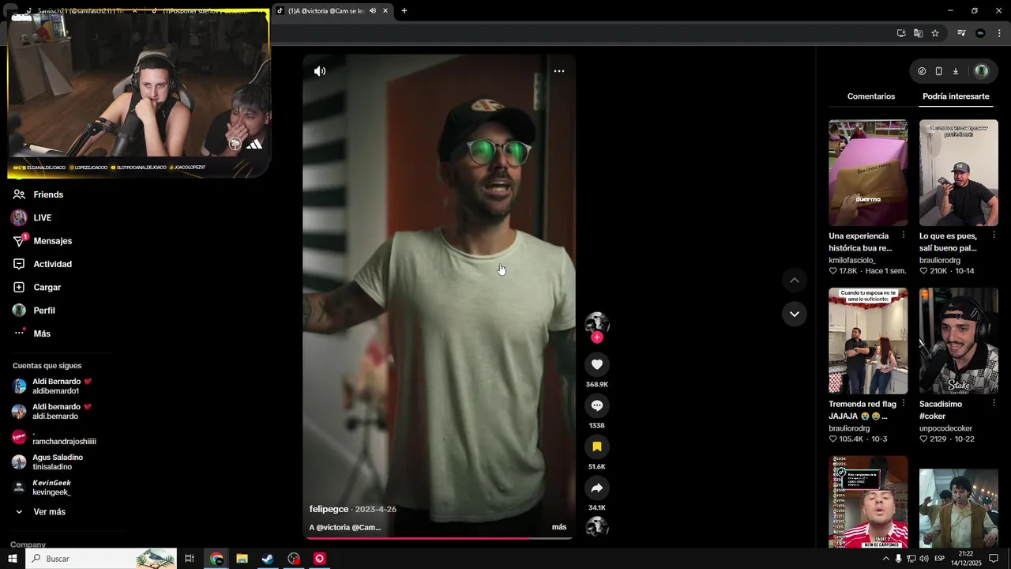1011x569 pixels.
Task: Click the Buscar taskbar search box
Action: tap(101, 559)
